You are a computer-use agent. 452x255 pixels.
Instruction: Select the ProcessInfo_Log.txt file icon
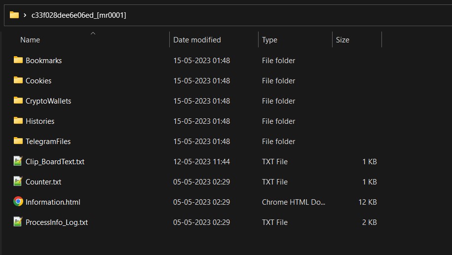tap(18, 222)
